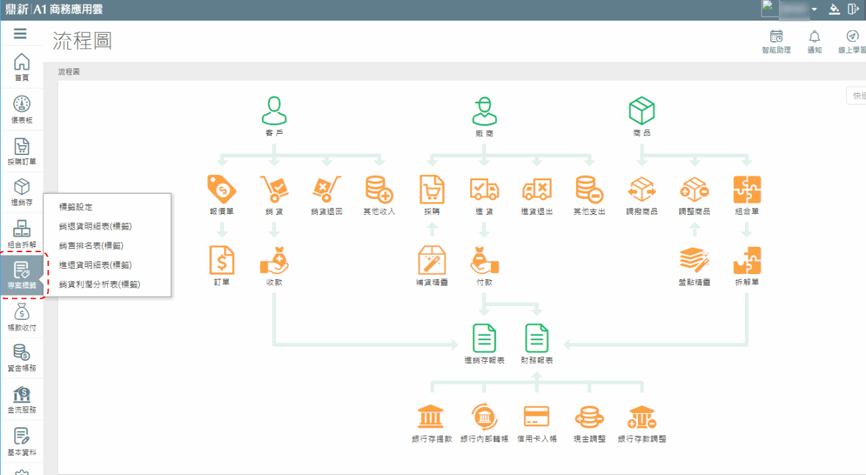Open 基本資料 in the sidebar
Image resolution: width=866 pixels, height=475 pixels.
[x=22, y=441]
